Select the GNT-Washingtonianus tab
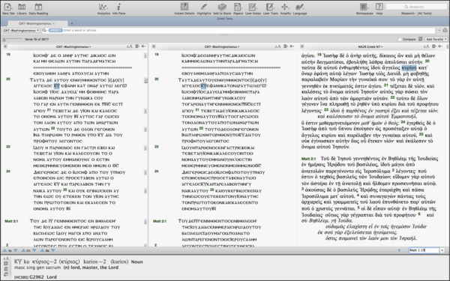Screen dimensions: 450x281 point(37,23)
